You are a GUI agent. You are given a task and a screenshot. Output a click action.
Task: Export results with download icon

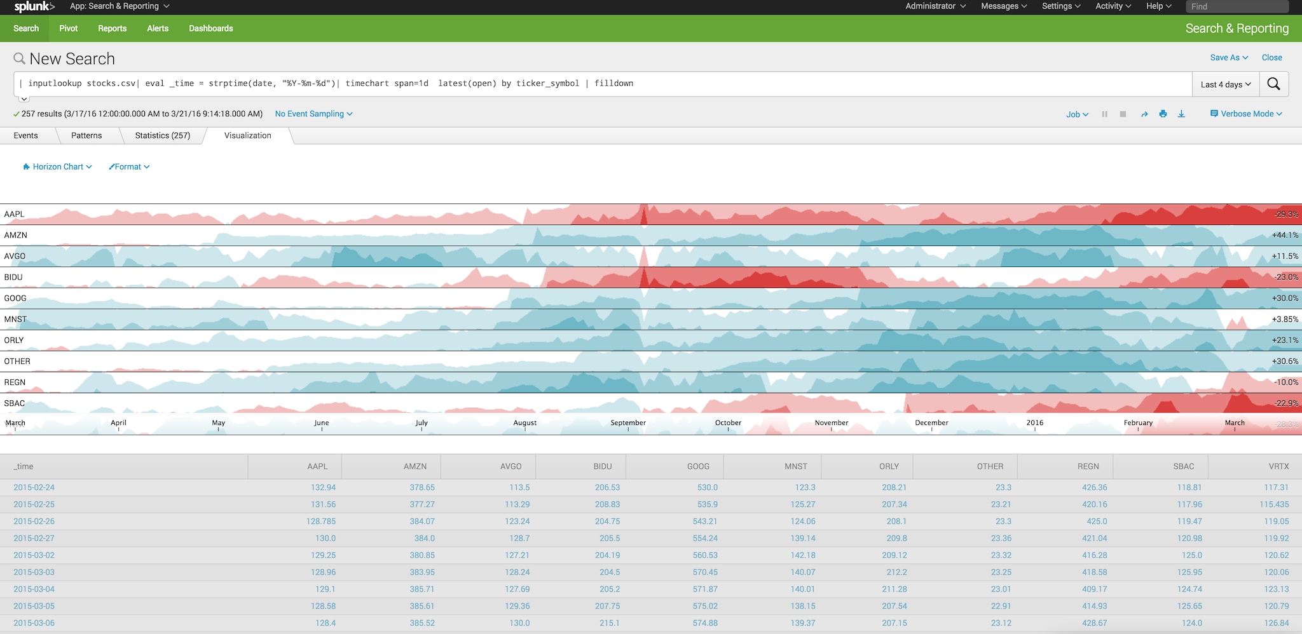[1181, 114]
